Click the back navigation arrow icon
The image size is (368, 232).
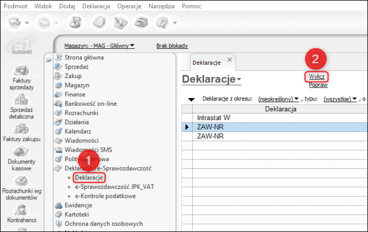coord(15,23)
